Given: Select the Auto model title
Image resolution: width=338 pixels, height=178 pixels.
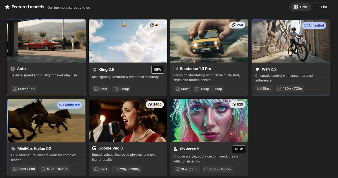Looking at the screenshot, I should pyautogui.click(x=21, y=69).
